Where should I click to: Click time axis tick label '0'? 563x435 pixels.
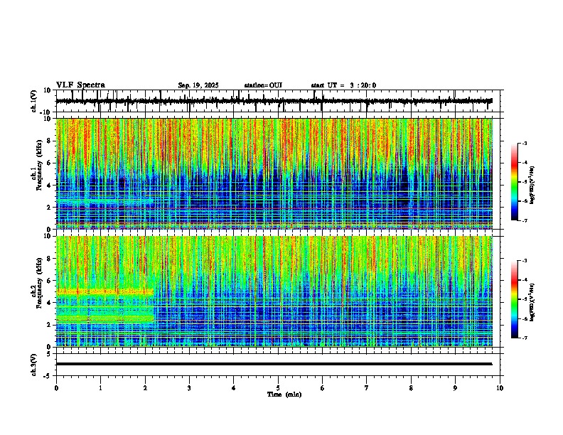click(x=56, y=388)
